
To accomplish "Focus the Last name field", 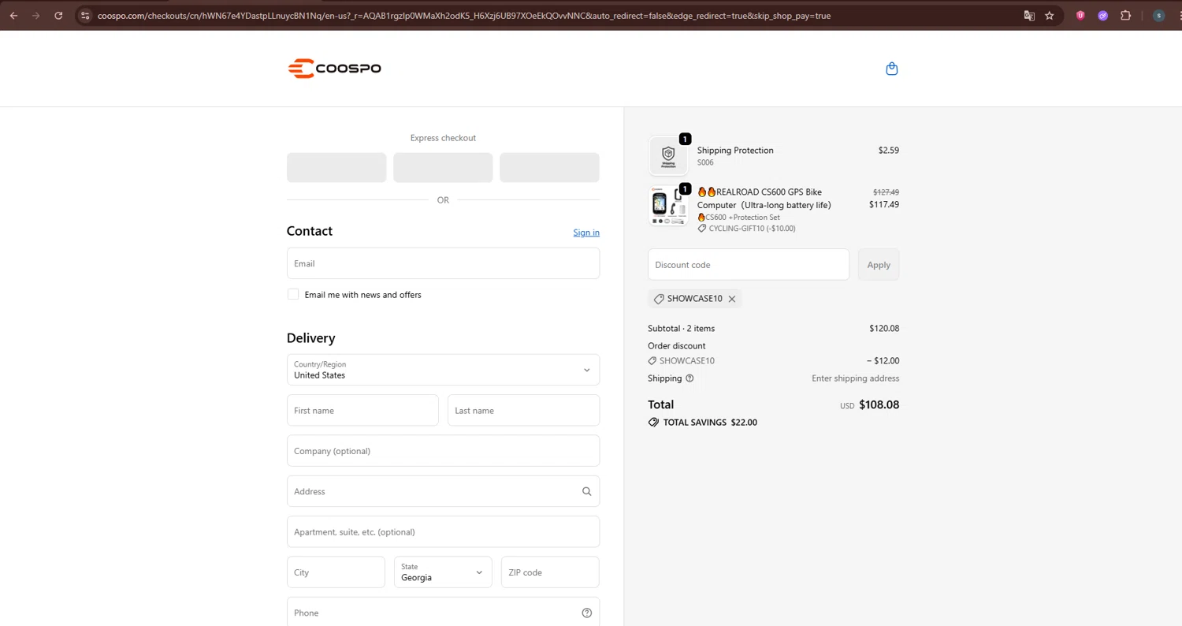I will click(523, 410).
